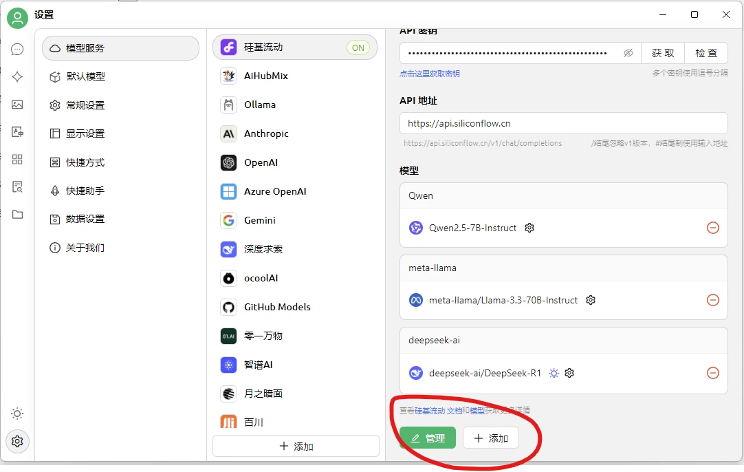Screen dimensions: 744x472
Task: Toggle the light/dark theme sun icon
Action: point(17,414)
